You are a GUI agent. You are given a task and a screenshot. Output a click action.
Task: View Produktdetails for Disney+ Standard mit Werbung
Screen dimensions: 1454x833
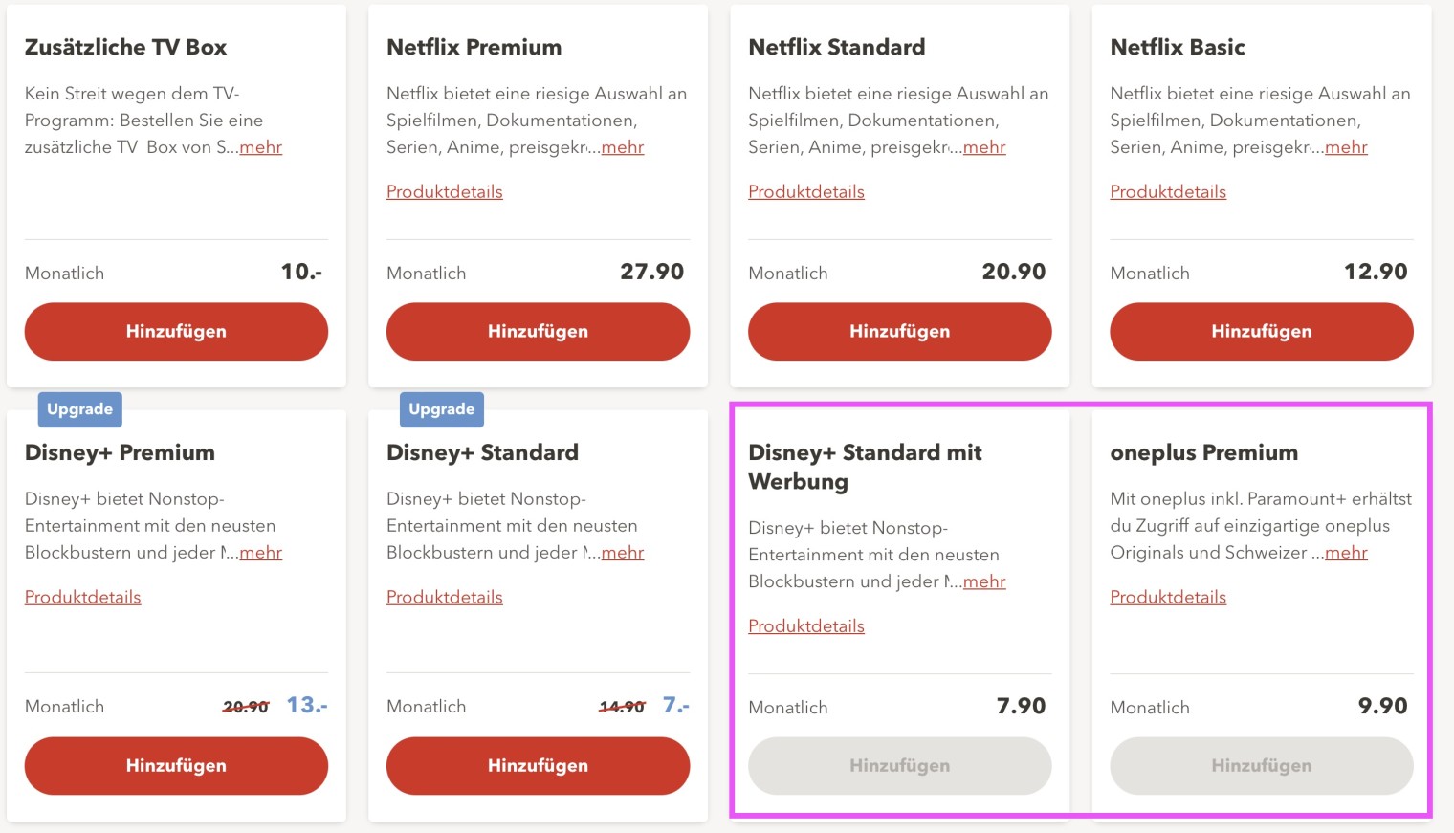tap(806, 626)
